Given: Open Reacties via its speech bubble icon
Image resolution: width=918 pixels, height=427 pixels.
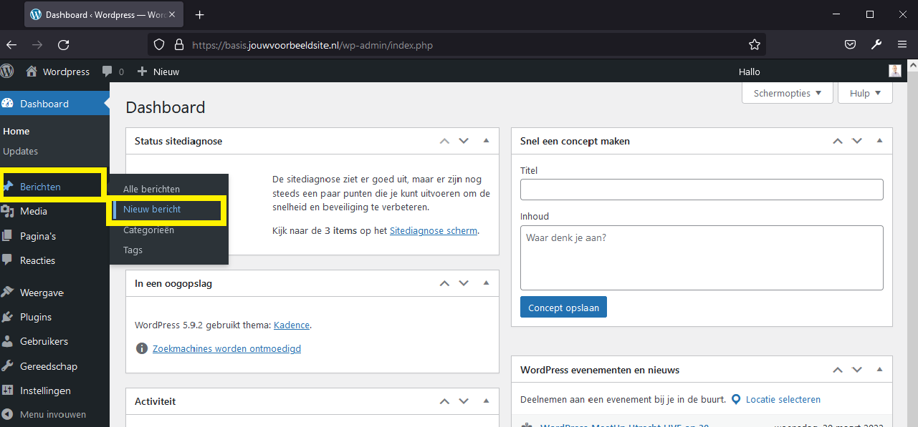Looking at the screenshot, I should tap(10, 260).
